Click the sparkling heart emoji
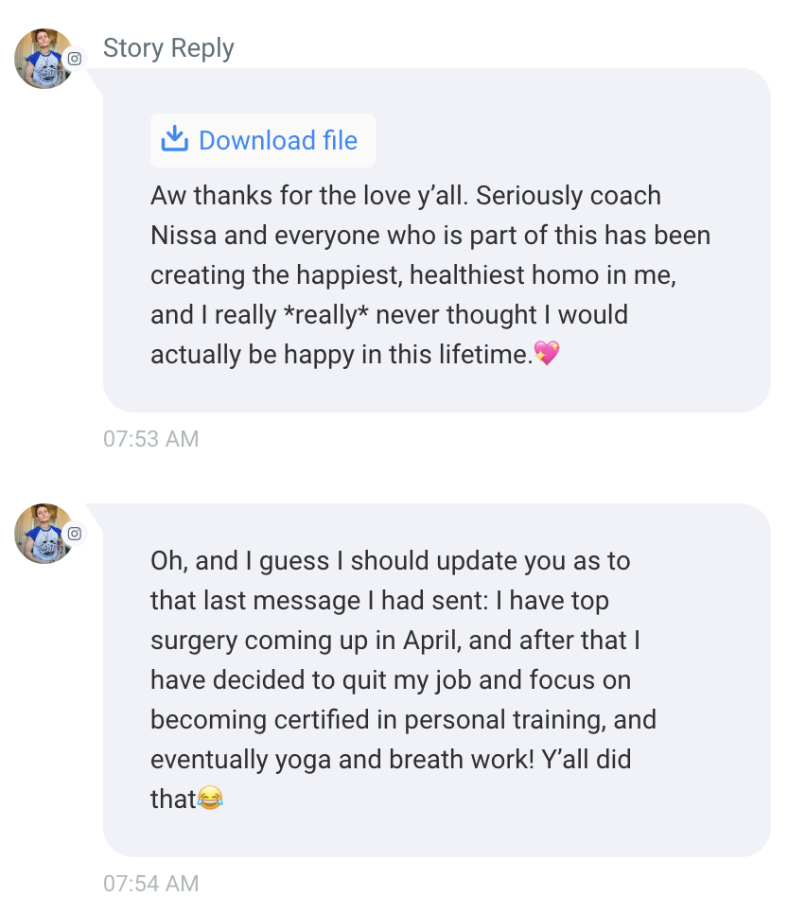 (547, 355)
